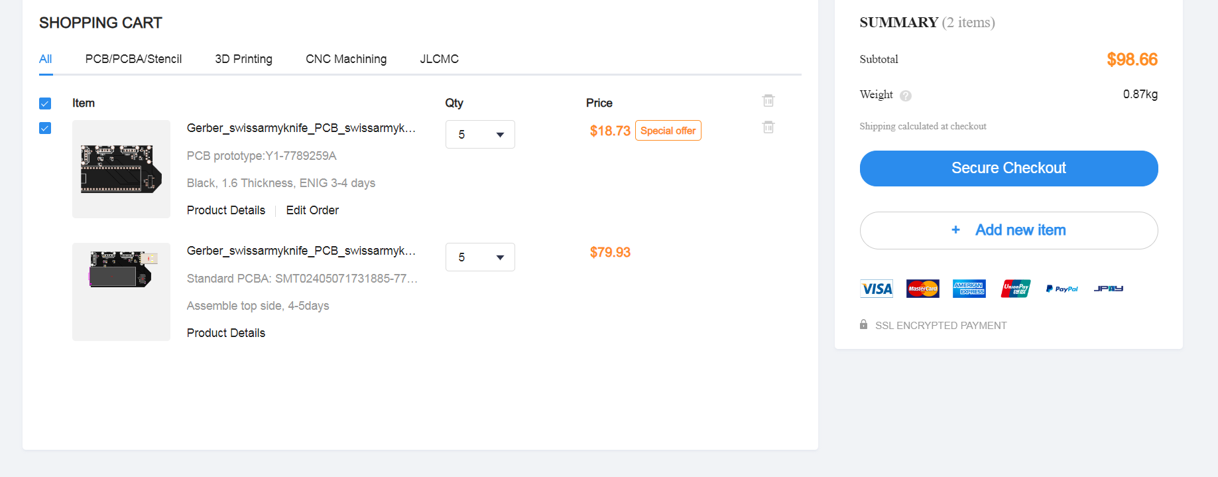Click the JPAY payment logo
The height and width of the screenshot is (477, 1218).
(x=1109, y=289)
